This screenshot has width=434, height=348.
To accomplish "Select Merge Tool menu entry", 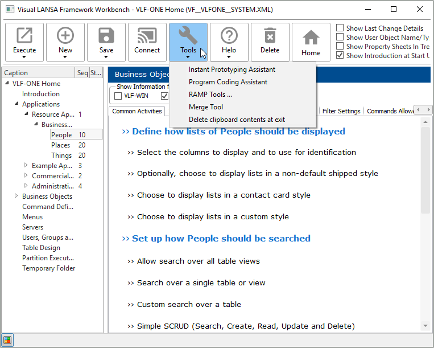I will pyautogui.click(x=206, y=107).
